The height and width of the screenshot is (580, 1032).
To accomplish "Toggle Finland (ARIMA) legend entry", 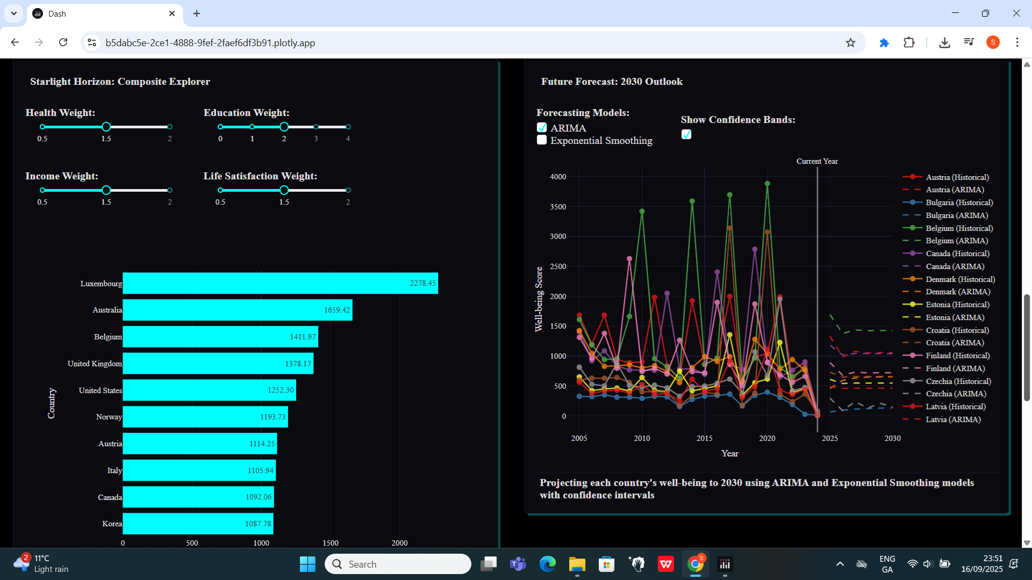I will coord(955,368).
